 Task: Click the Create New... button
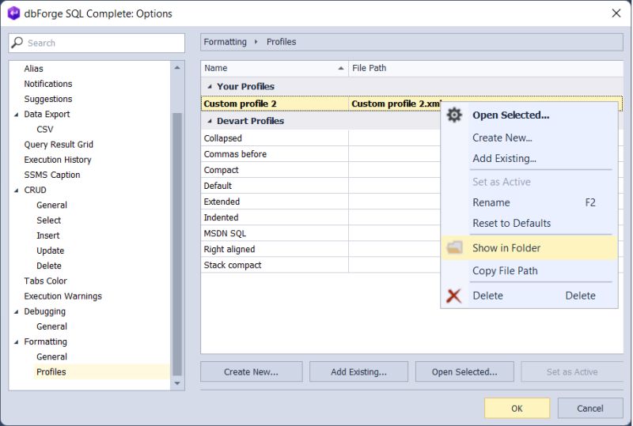pos(251,371)
